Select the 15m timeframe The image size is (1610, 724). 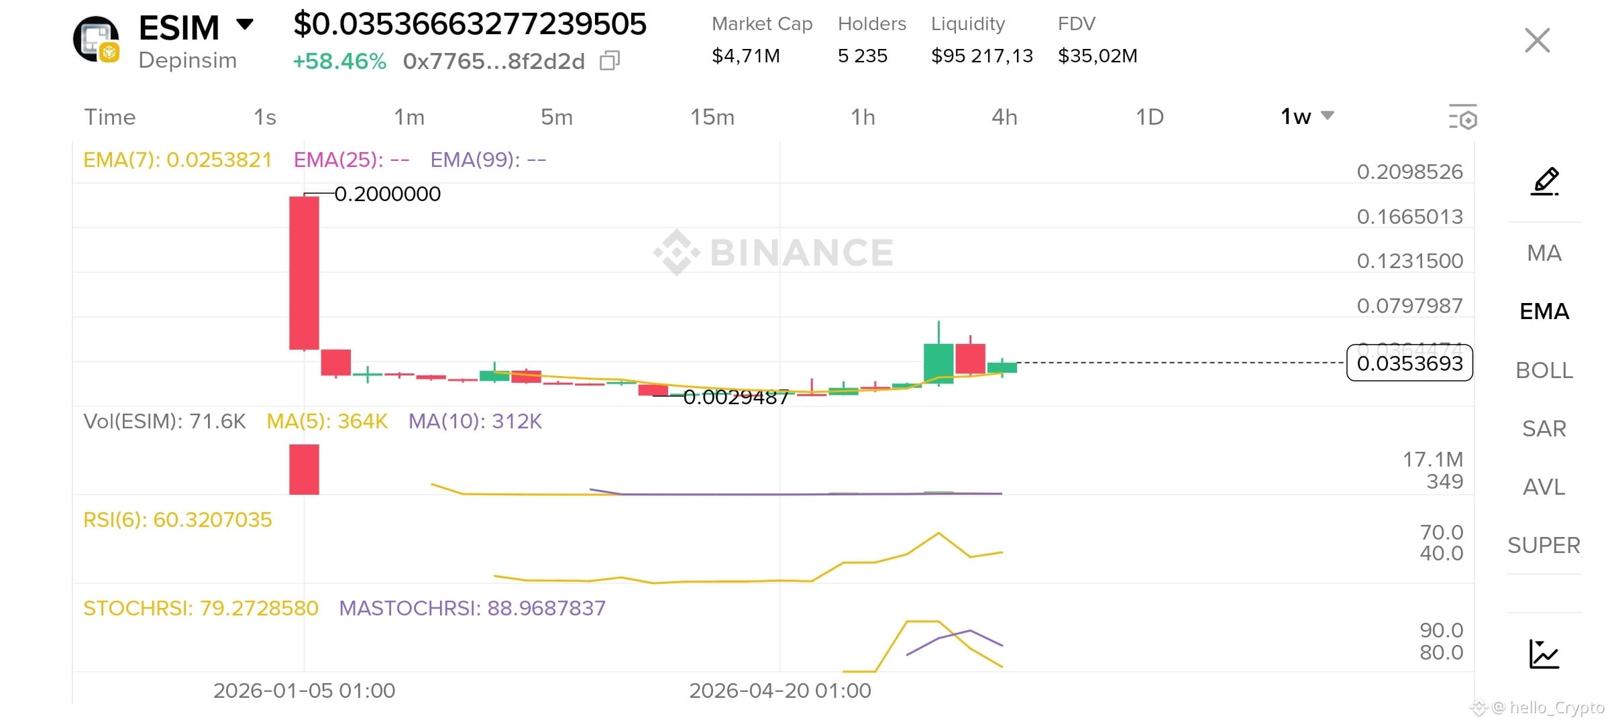pyautogui.click(x=712, y=117)
